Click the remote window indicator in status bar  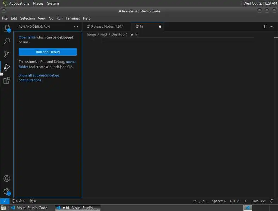tap(5, 201)
